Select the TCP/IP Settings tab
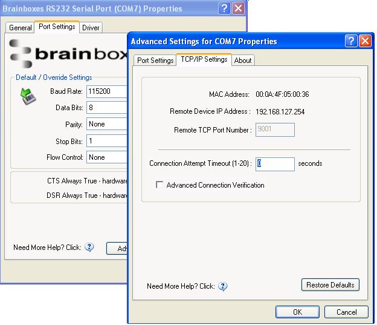Viewport: 377px width, 325px height. [204, 59]
